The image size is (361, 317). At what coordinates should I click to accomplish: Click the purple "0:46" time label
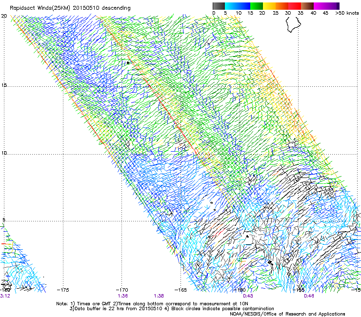(309, 296)
